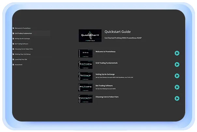This screenshot has height=132, width=197.
Task: Select Setting Up An Exchange in the sidebar
Action: [22, 39]
